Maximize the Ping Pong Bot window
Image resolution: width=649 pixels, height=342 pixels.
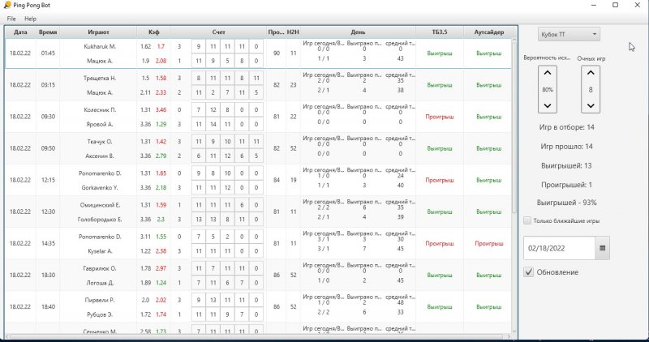point(616,6)
